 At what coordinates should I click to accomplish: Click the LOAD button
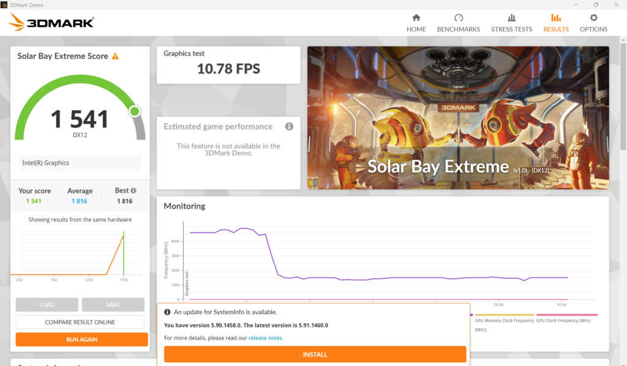[47, 304]
